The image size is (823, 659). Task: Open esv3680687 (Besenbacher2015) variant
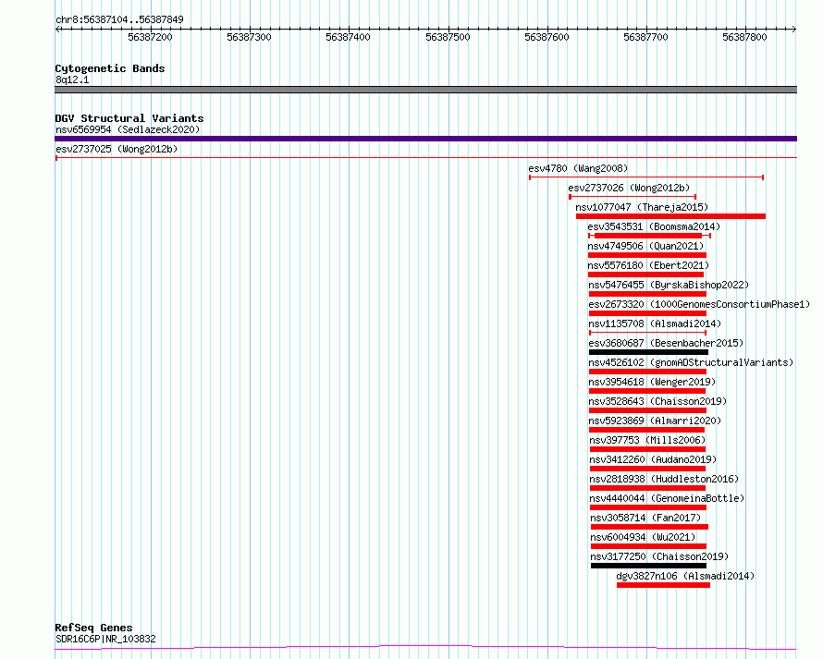point(666,343)
